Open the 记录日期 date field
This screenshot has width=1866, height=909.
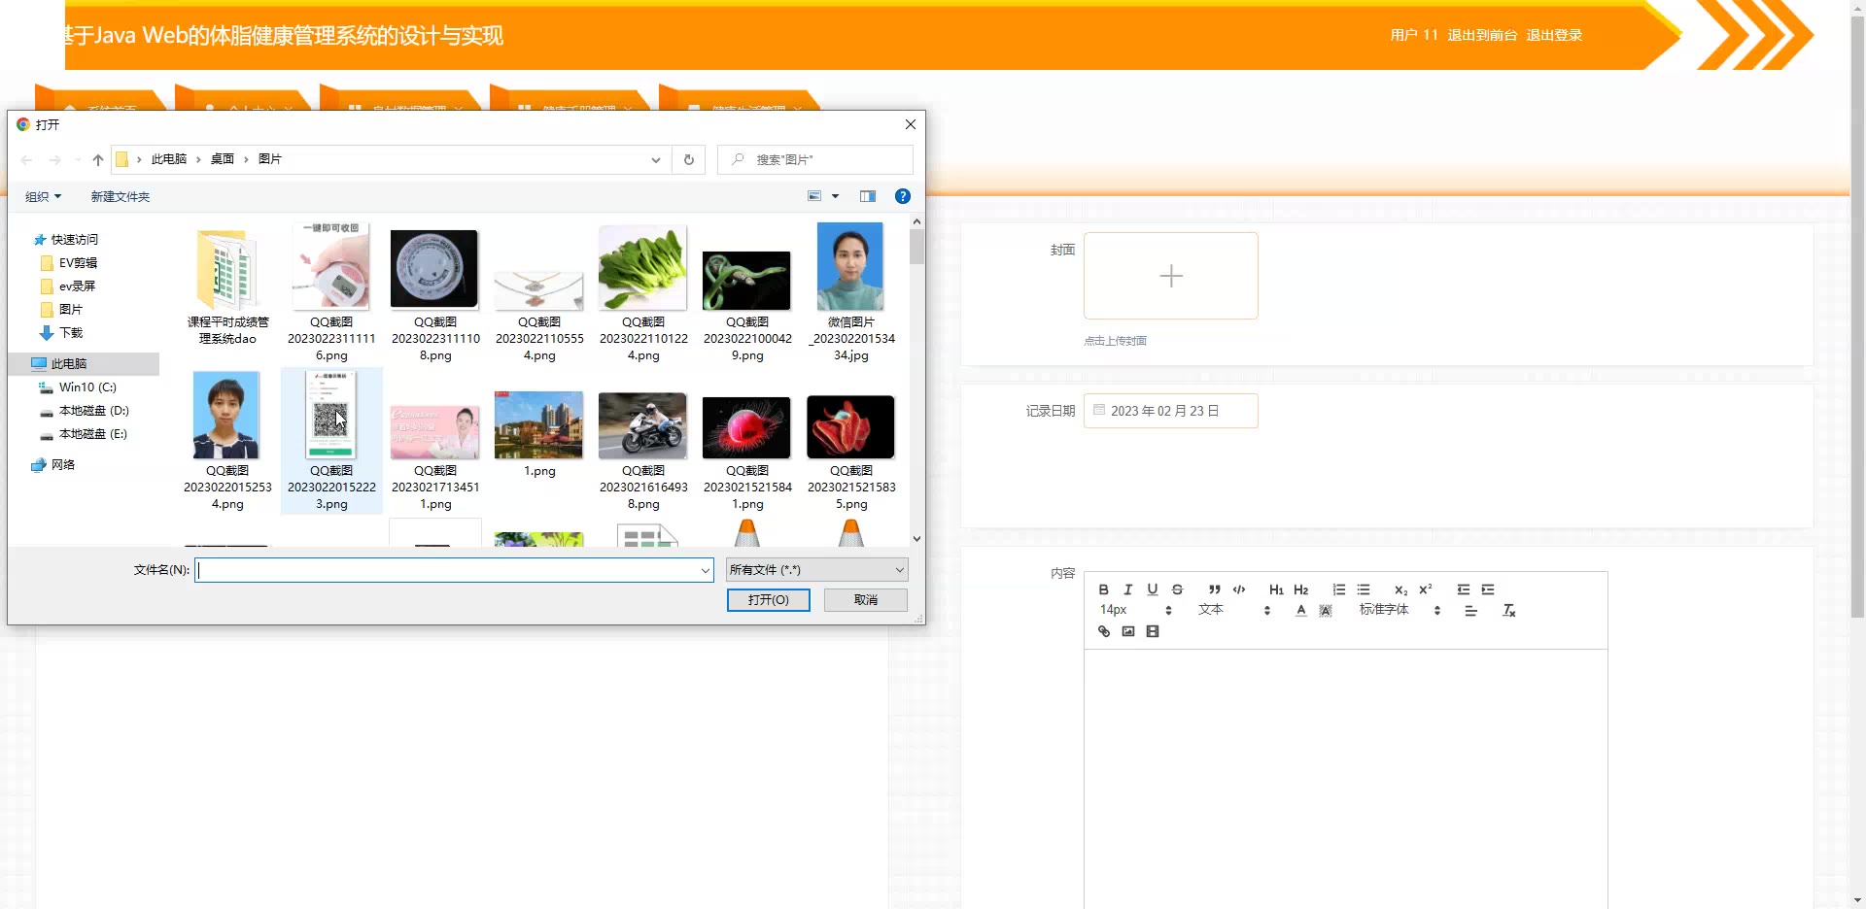tap(1171, 411)
